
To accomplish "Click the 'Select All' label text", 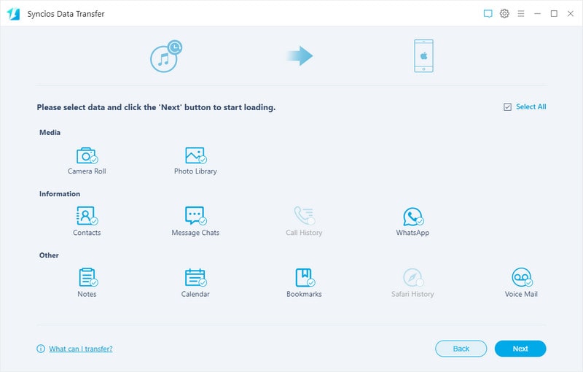I will [x=531, y=106].
